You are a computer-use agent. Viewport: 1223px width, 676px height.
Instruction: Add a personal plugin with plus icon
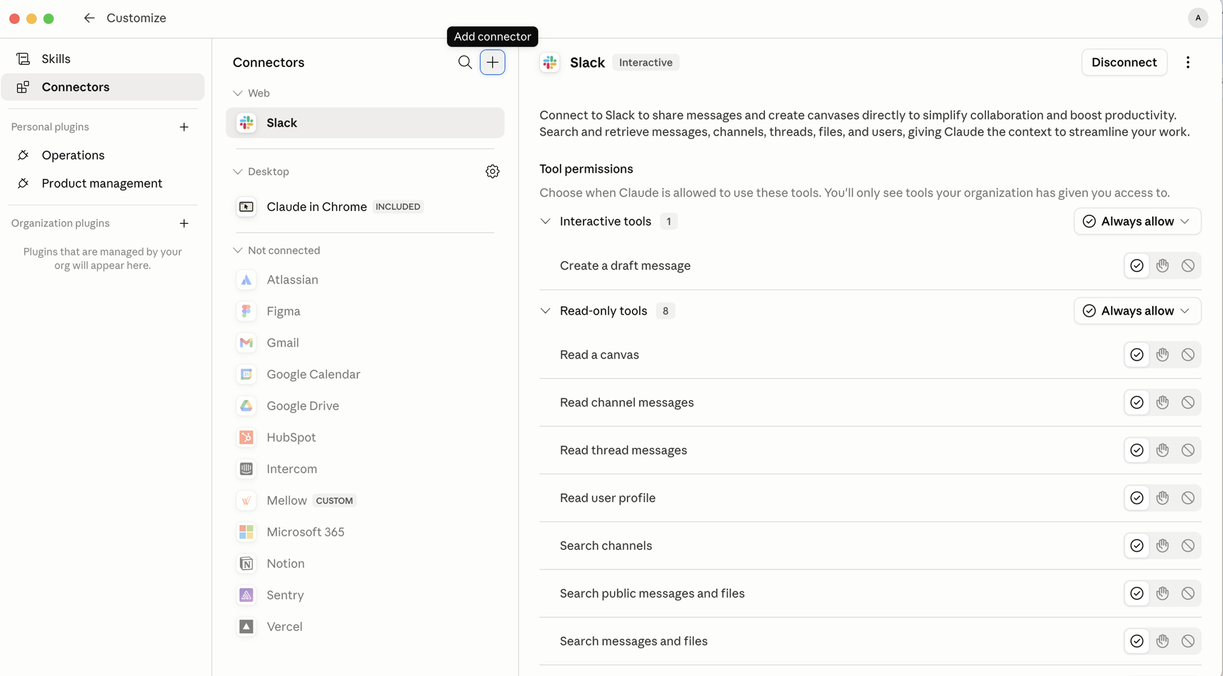tap(184, 127)
